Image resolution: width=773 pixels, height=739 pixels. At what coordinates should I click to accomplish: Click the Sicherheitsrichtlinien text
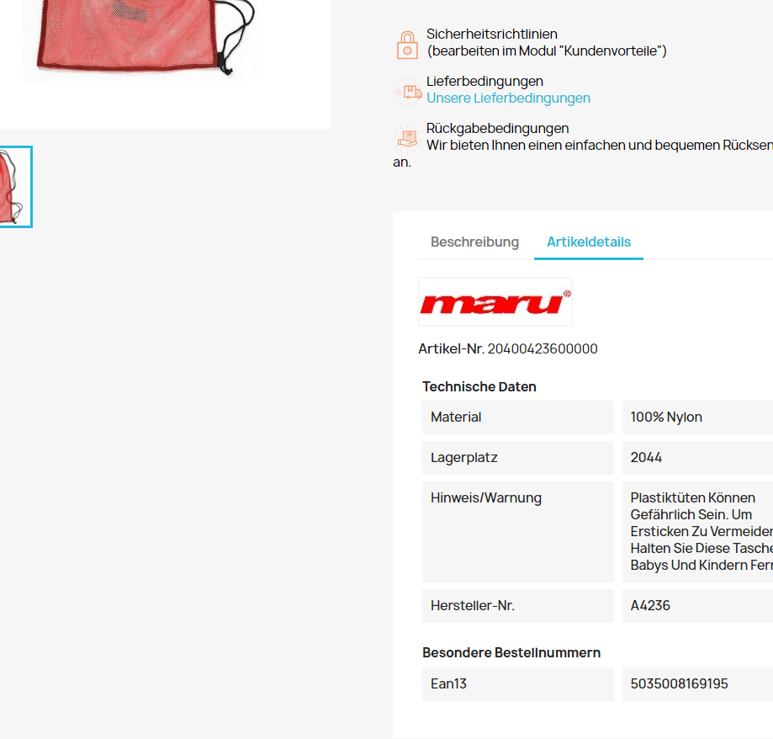point(491,34)
